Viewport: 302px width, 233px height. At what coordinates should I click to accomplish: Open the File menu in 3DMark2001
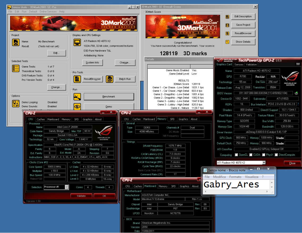10,11
